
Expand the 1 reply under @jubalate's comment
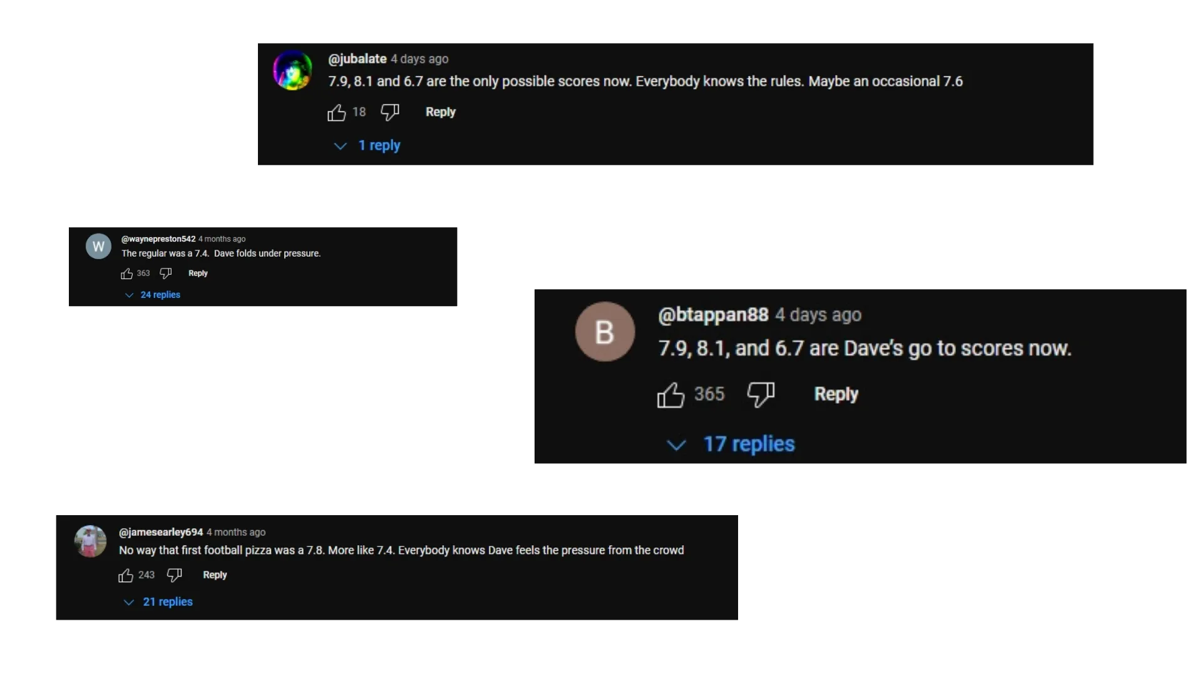tap(379, 145)
